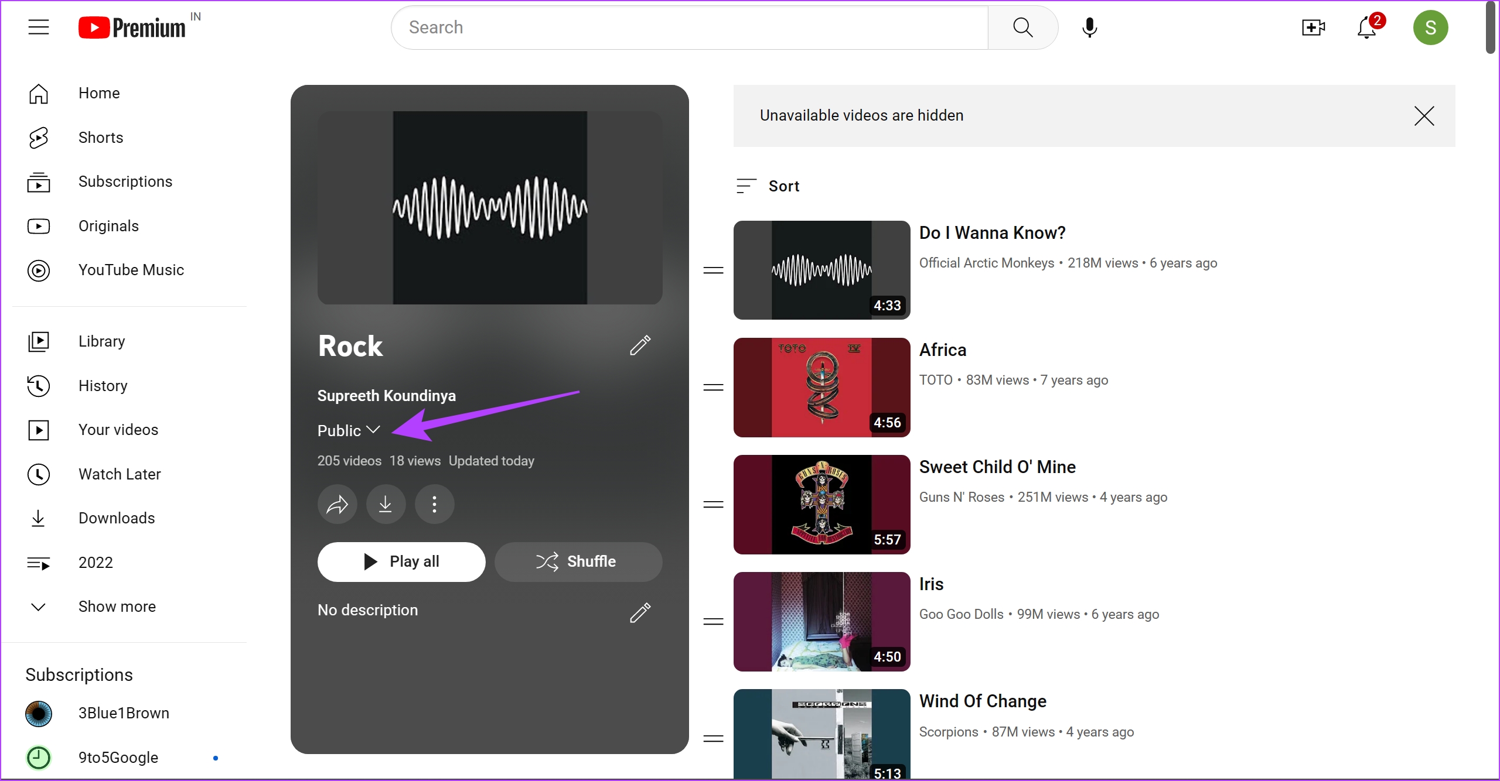Open Watch Later from the sidebar
Image resolution: width=1500 pixels, height=781 pixels.
click(x=120, y=474)
